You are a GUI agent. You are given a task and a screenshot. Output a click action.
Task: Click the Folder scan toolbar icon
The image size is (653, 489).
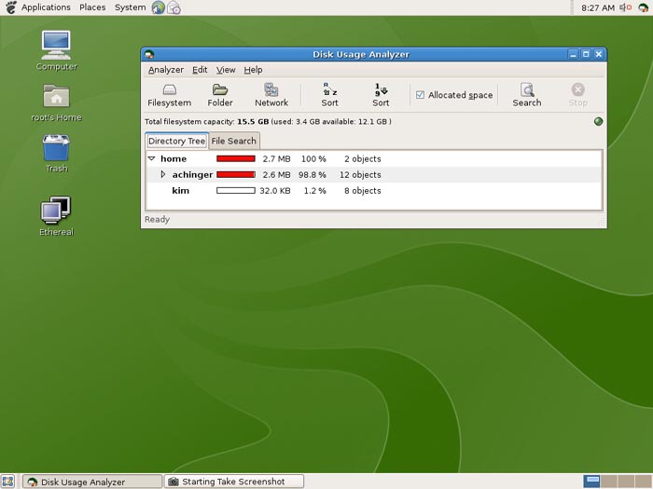[220, 95]
